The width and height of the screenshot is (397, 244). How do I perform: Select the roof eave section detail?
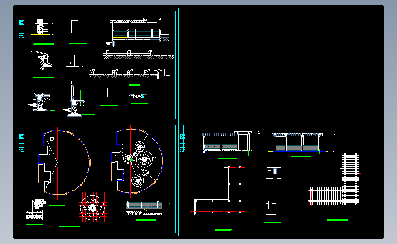tap(42, 61)
